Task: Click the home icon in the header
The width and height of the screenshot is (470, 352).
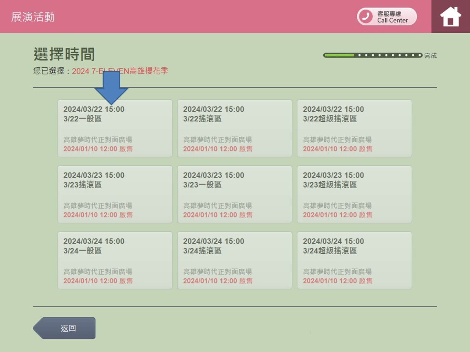Action: (450, 16)
